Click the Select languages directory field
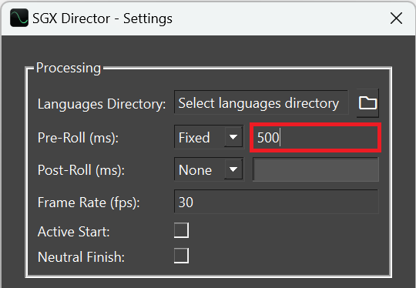This screenshot has width=416, height=288. pyautogui.click(x=261, y=102)
